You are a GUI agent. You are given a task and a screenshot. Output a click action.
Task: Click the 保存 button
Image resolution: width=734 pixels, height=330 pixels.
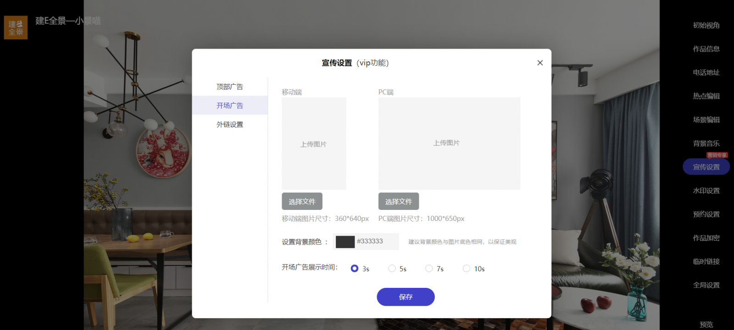pos(406,297)
